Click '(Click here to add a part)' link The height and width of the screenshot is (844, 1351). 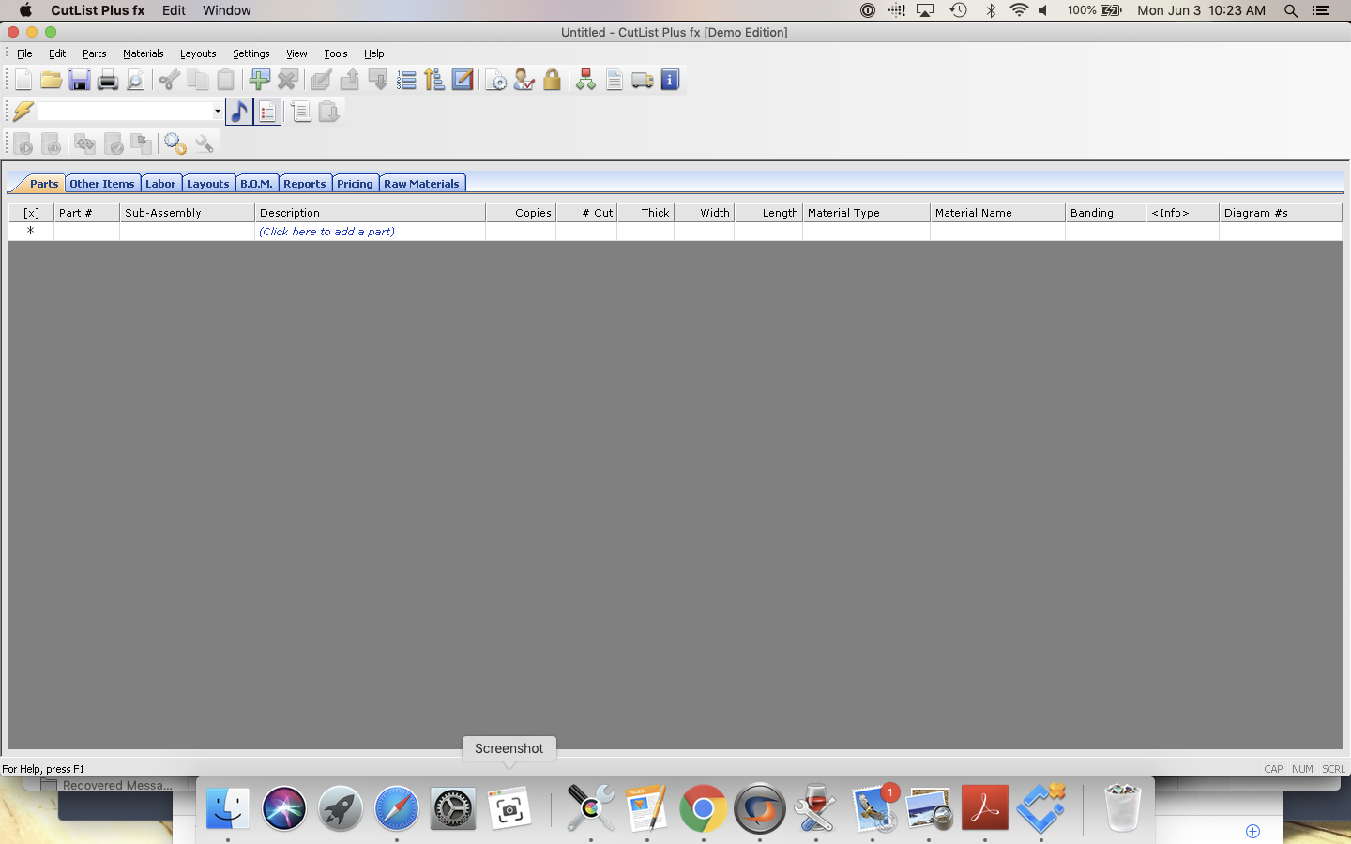(x=326, y=232)
